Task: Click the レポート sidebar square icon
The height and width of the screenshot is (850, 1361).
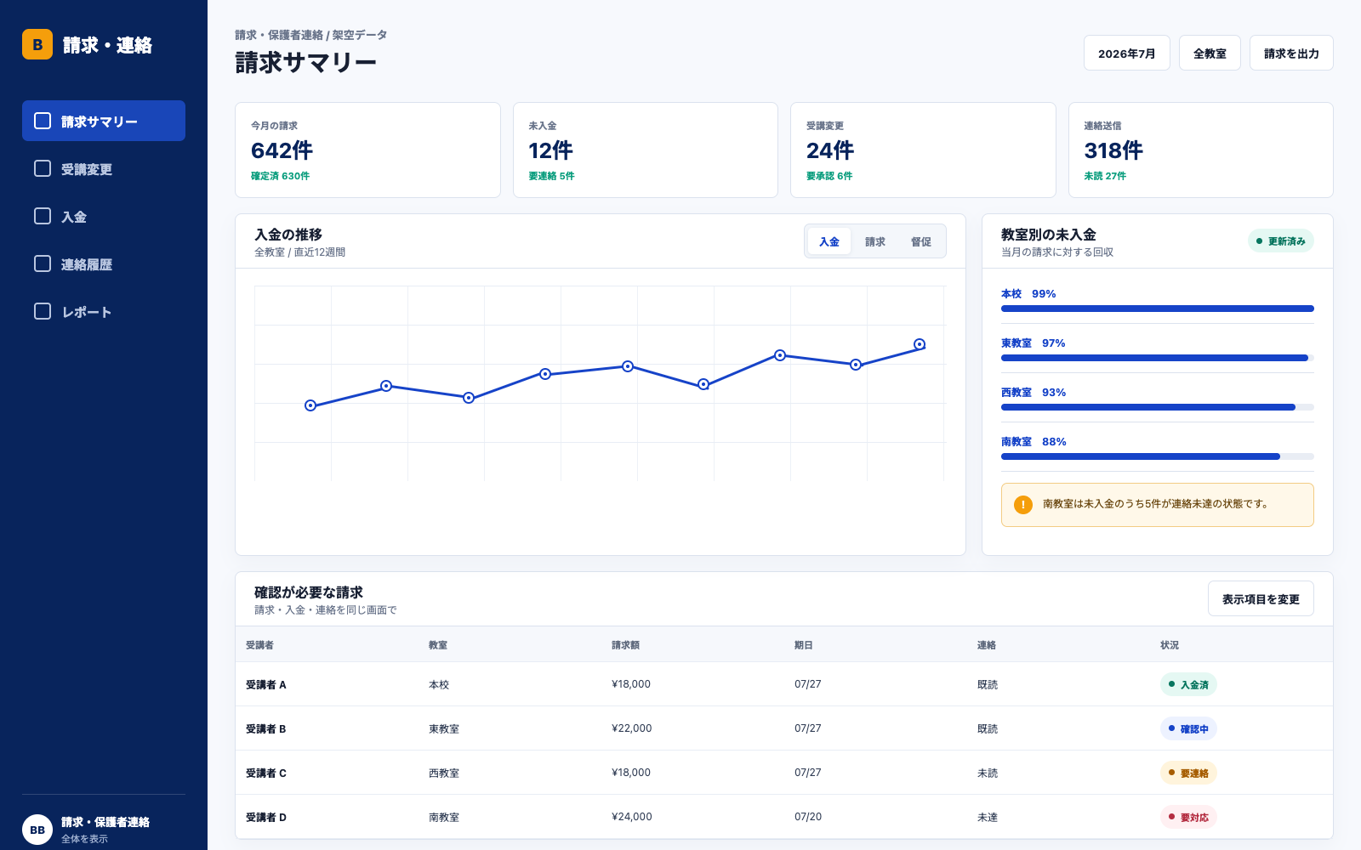Action: click(43, 311)
